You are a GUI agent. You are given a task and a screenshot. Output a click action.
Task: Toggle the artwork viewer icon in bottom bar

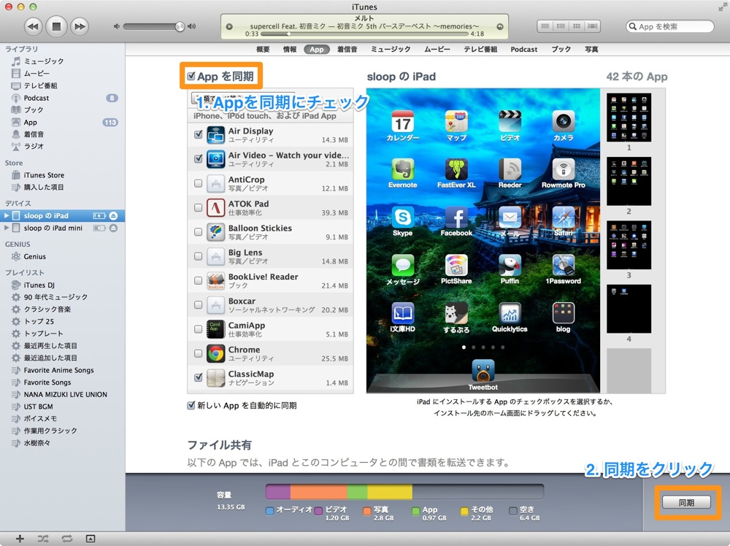tap(91, 539)
